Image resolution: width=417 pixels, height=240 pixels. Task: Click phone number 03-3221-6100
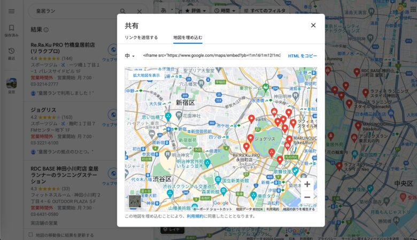[44, 143]
